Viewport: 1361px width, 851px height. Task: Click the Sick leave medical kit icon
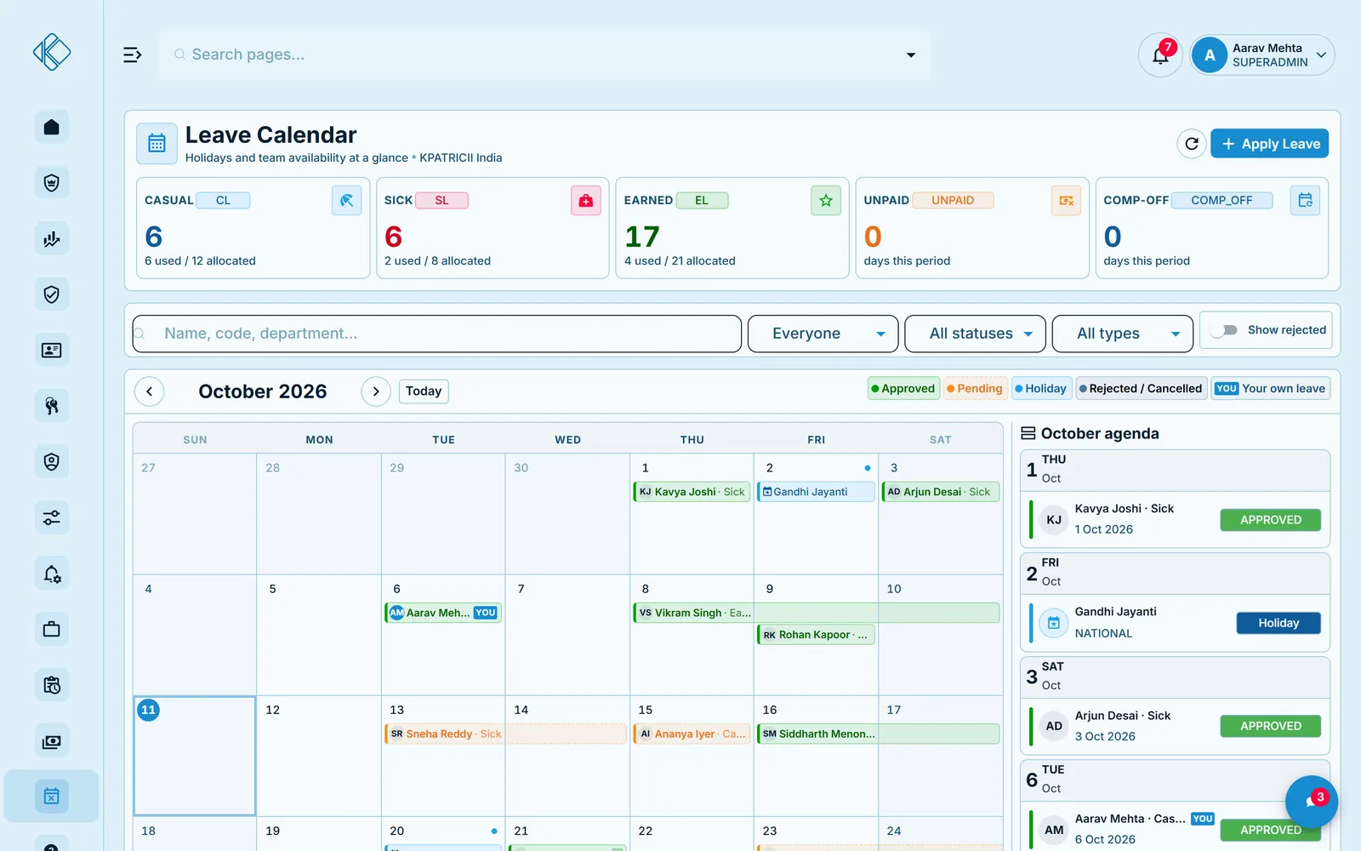[586, 201]
